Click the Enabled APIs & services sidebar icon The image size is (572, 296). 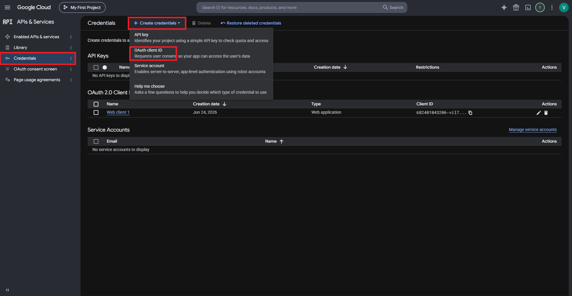pos(7,37)
